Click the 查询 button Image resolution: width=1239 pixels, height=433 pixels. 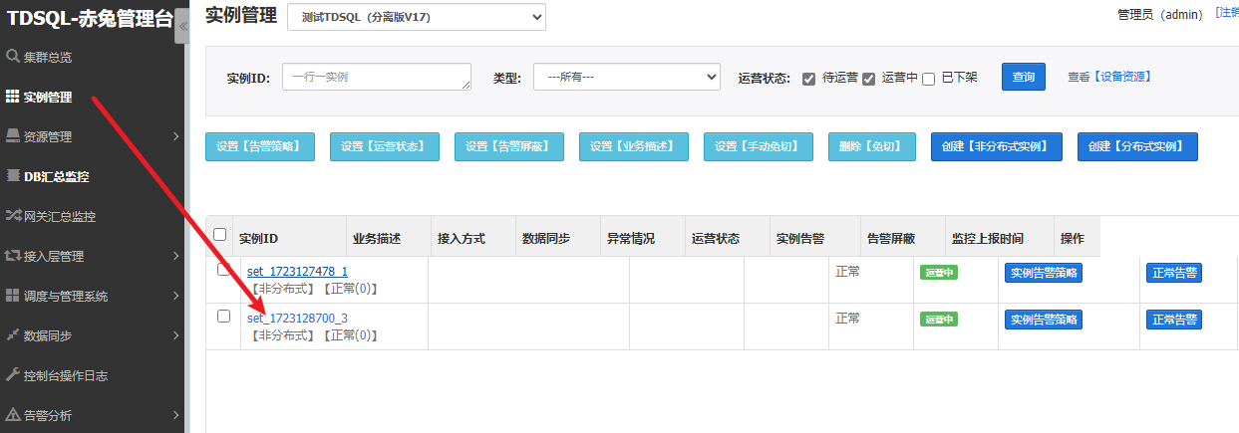[1024, 77]
